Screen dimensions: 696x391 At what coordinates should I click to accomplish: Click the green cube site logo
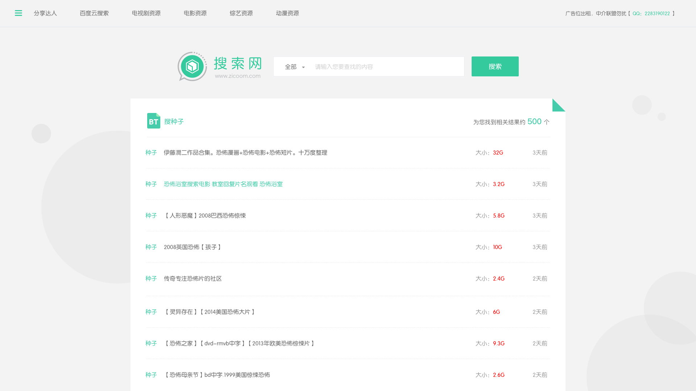click(192, 66)
